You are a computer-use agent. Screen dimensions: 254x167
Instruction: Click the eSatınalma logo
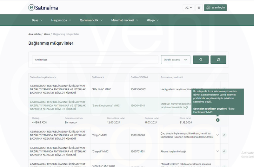coord(43,8)
